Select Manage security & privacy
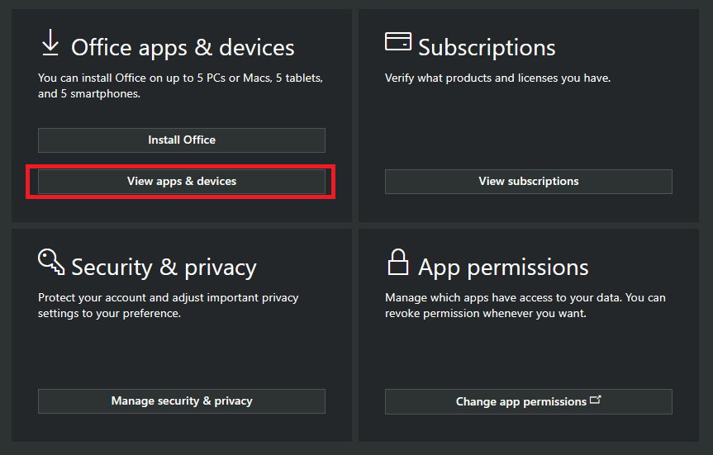The width and height of the screenshot is (713, 455). click(182, 400)
